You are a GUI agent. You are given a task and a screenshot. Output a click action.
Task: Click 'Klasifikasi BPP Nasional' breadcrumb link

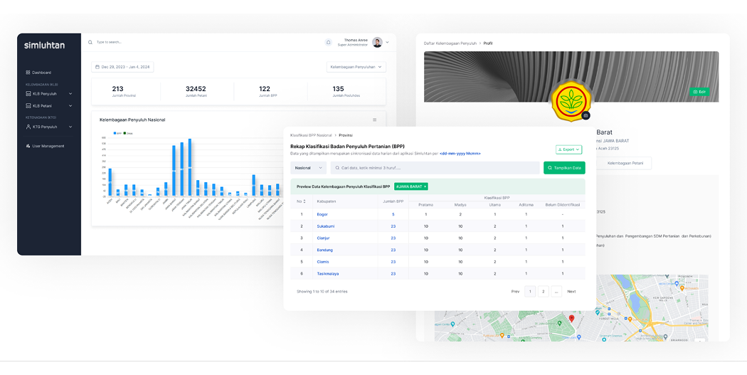pos(311,135)
